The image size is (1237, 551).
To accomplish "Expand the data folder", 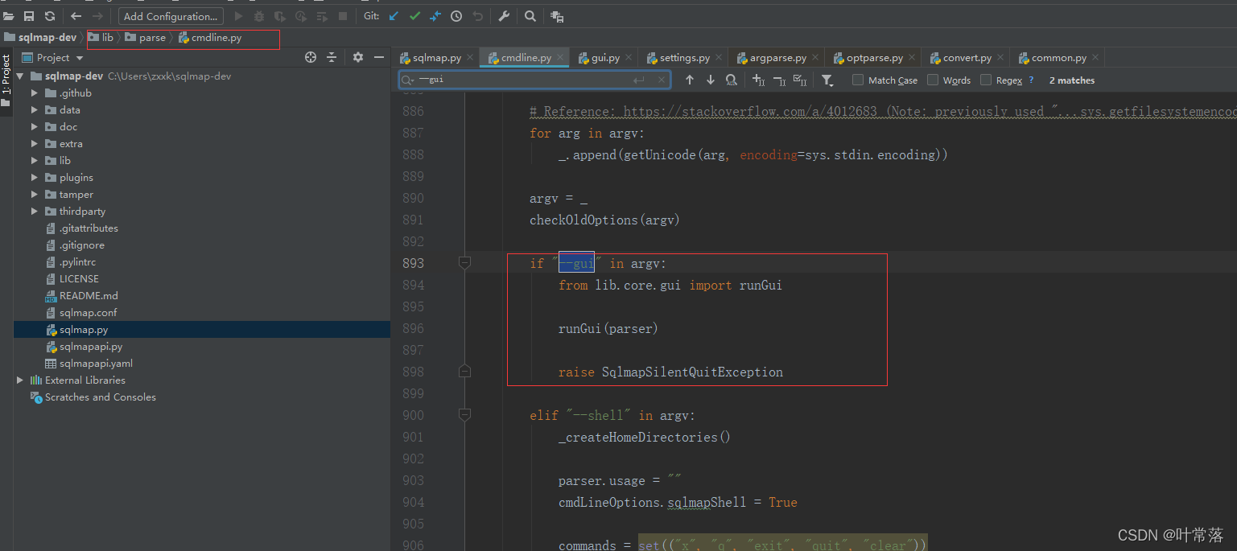I will (x=35, y=110).
